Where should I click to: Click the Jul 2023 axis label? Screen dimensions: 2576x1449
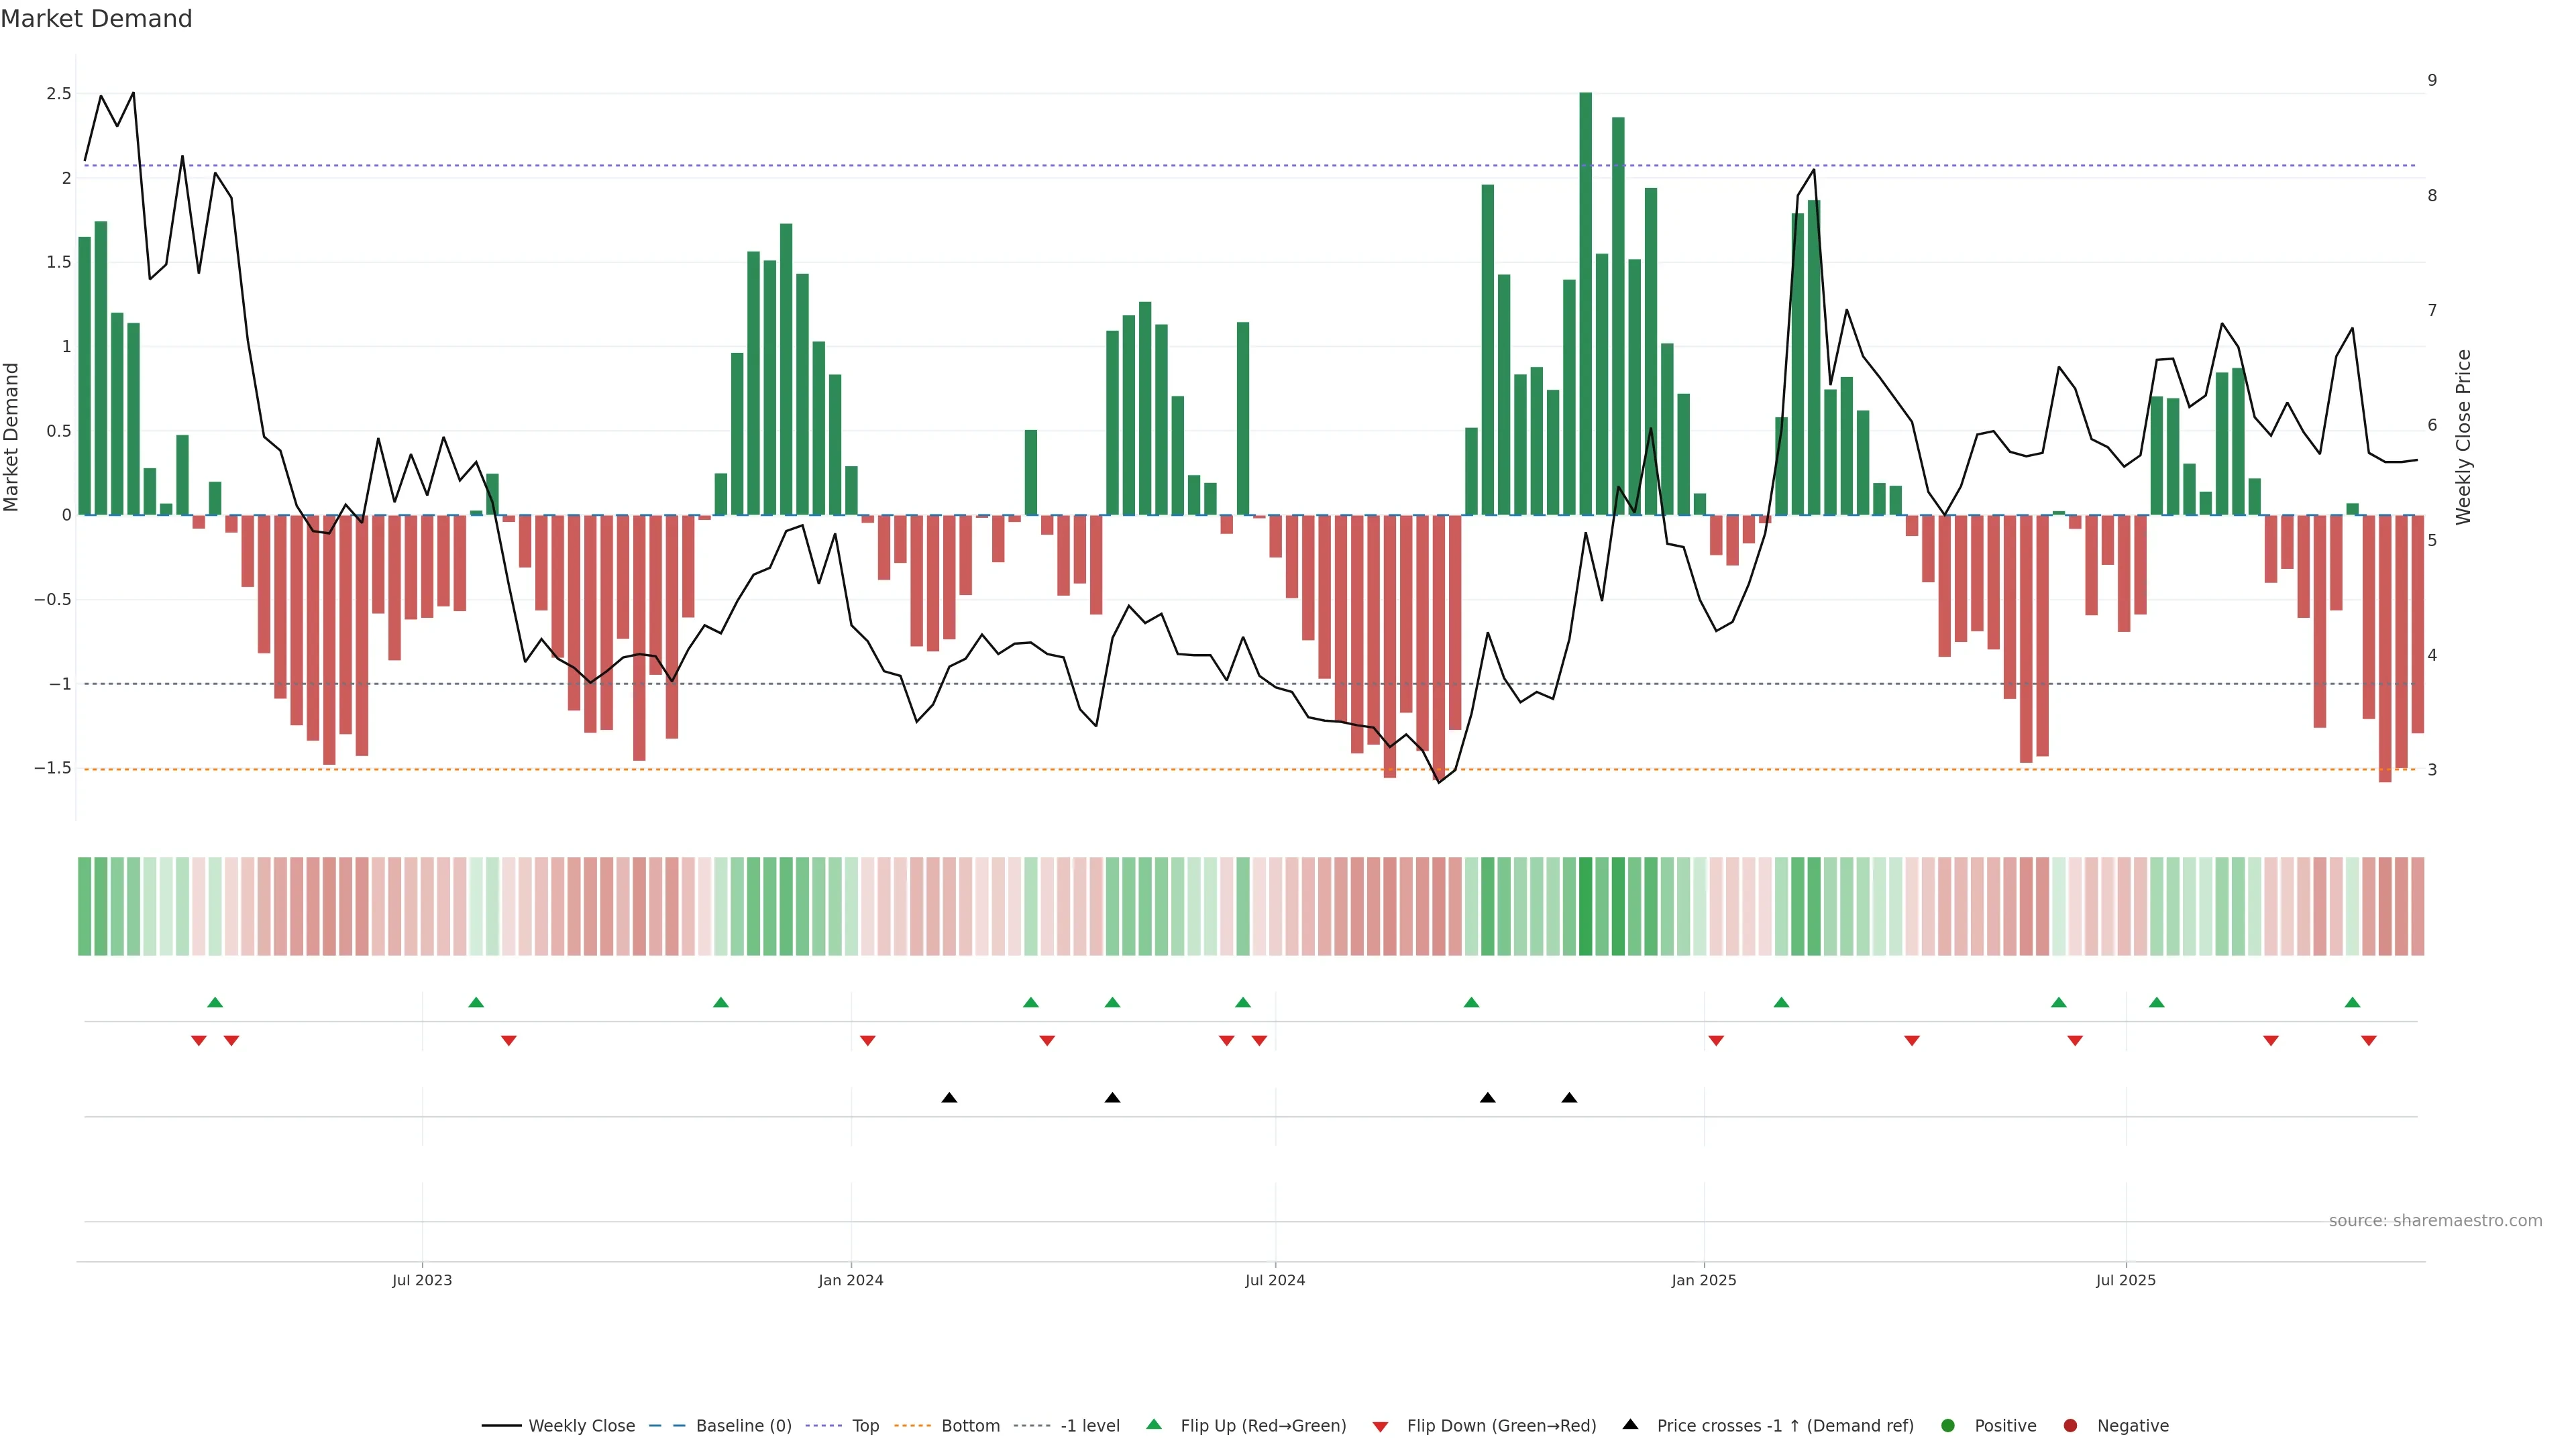point(422,1280)
